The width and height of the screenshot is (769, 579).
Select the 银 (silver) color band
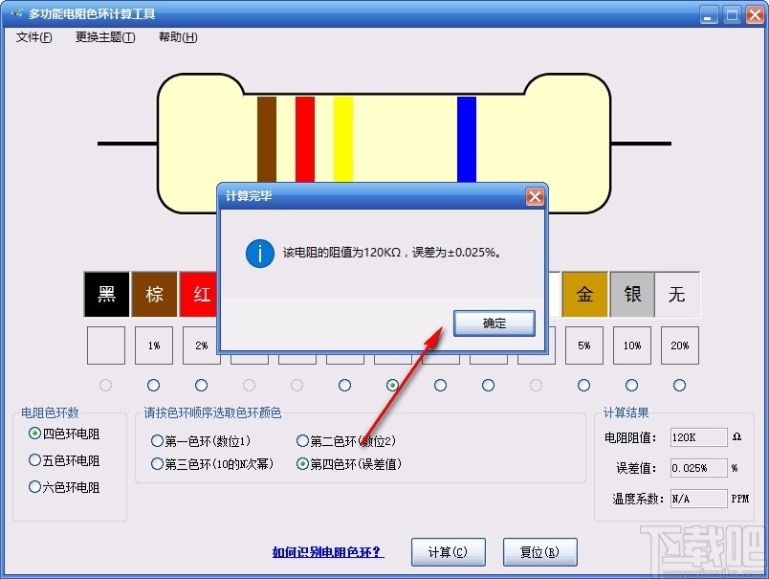coord(631,295)
